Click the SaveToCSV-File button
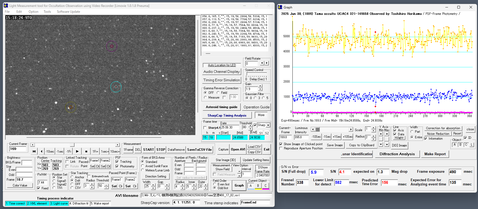The image size is (478, 209). coord(199,150)
